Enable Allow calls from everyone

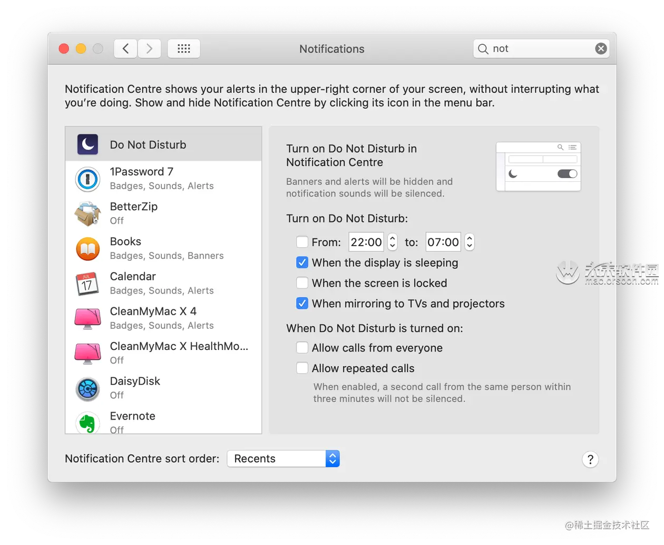(302, 348)
